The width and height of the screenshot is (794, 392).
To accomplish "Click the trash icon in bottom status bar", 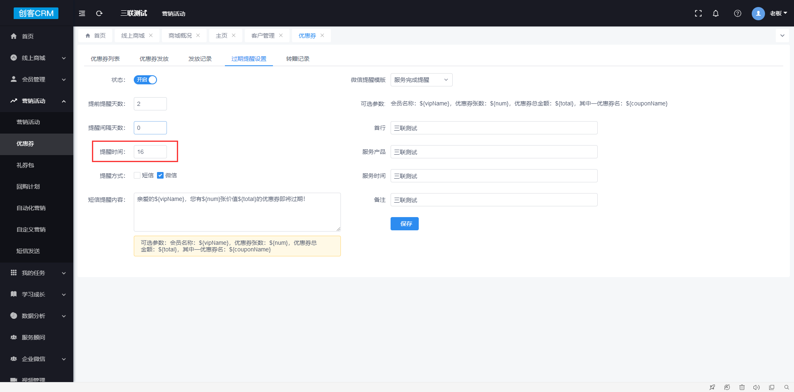I will (x=742, y=387).
